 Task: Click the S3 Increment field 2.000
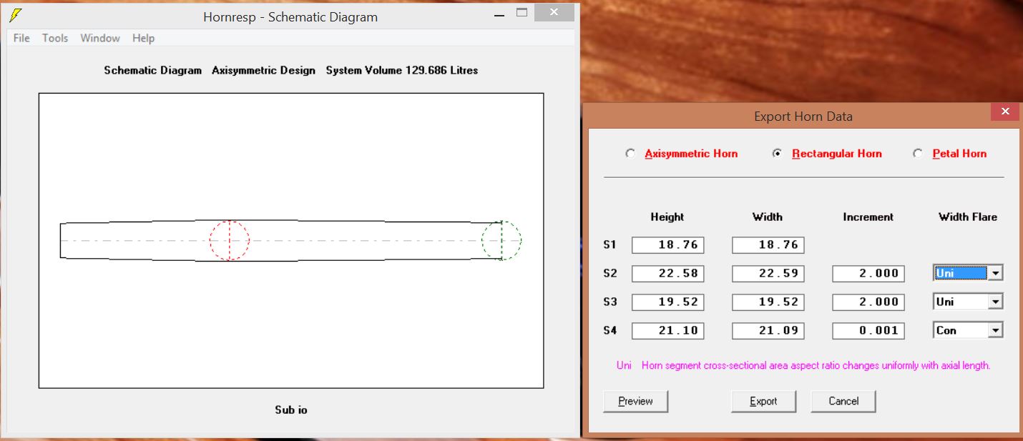[868, 302]
